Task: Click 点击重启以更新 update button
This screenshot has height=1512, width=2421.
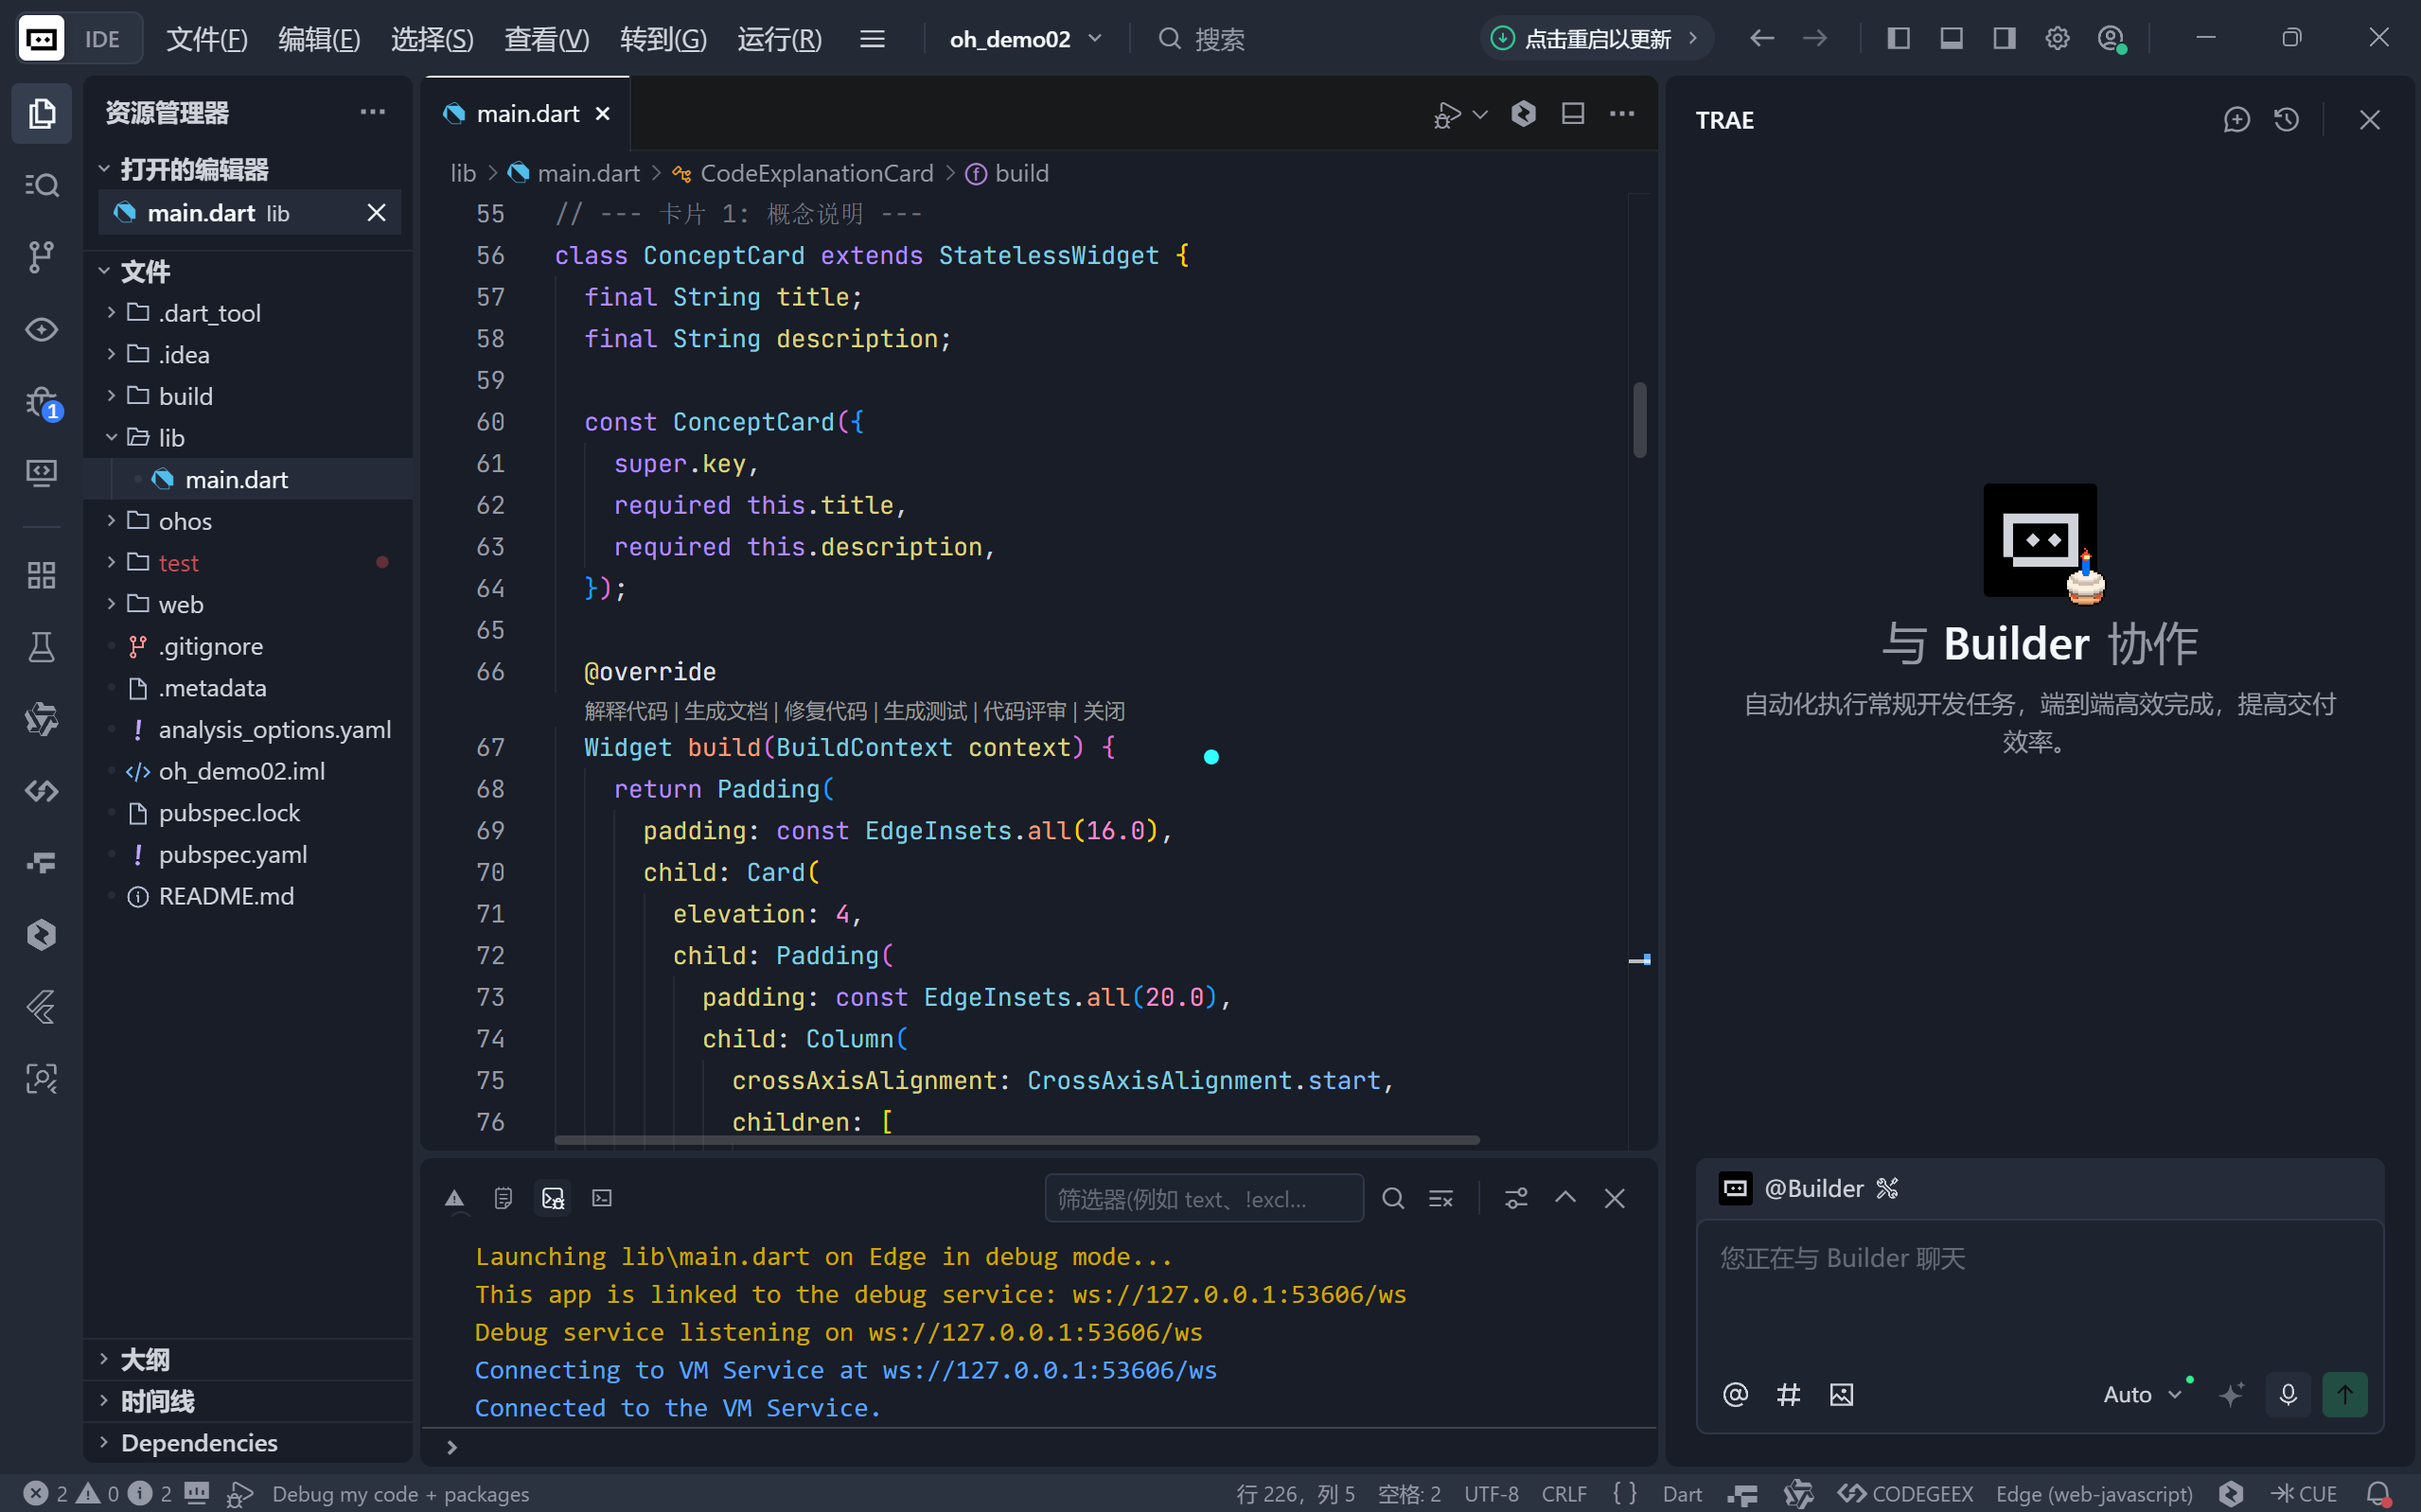Action: point(1596,39)
